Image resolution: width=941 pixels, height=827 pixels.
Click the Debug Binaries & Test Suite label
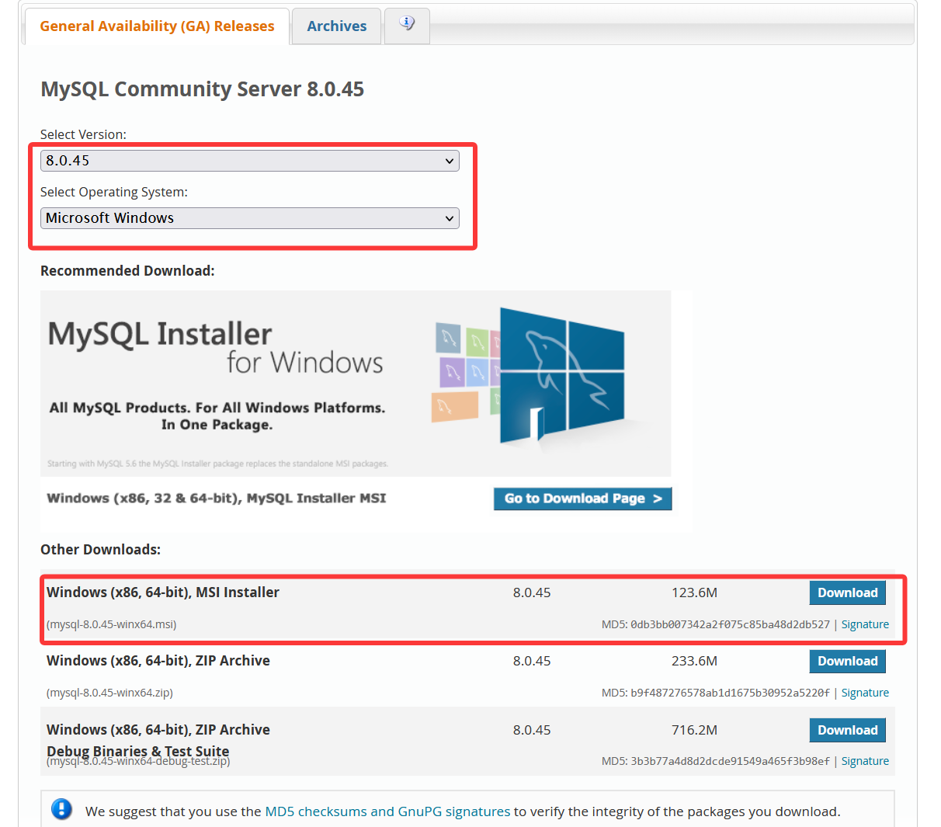coord(138,751)
